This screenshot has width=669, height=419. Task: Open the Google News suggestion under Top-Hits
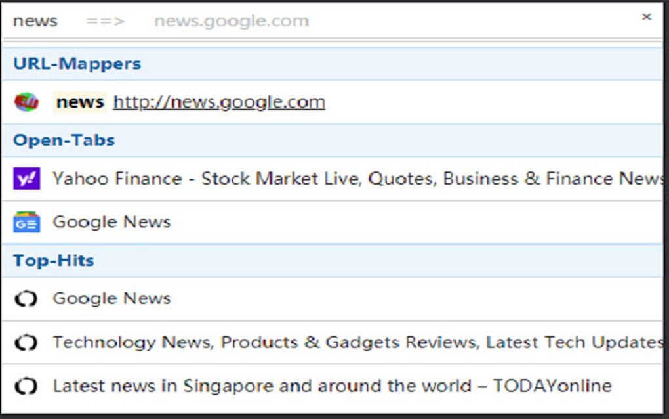coord(111,298)
